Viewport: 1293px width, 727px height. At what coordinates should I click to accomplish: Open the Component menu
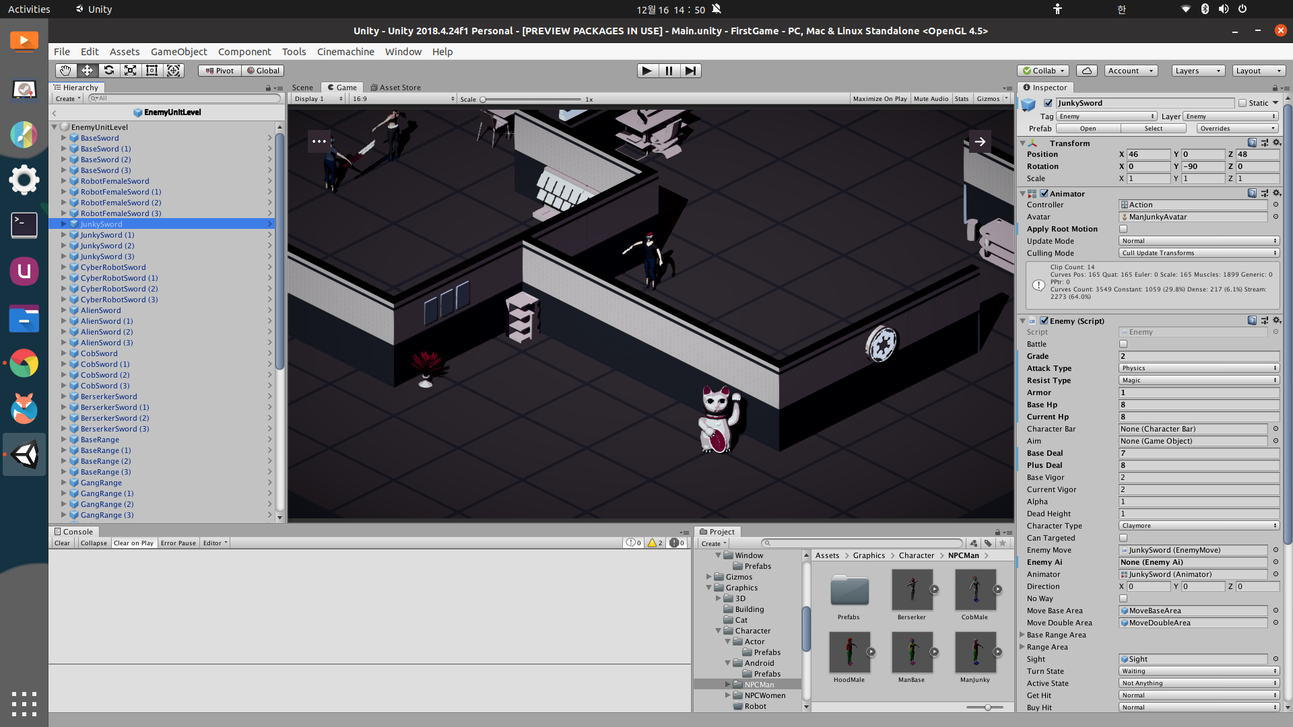point(244,52)
